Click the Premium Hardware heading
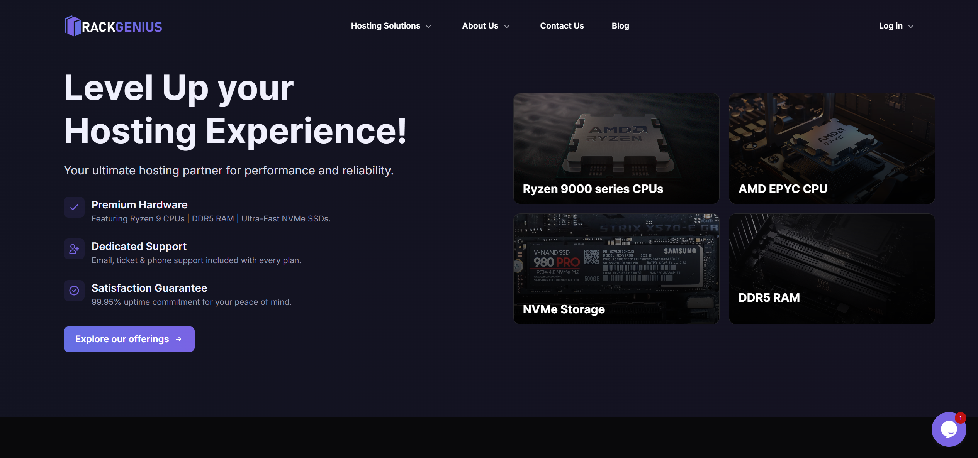Viewport: 978px width, 458px height. (x=139, y=204)
